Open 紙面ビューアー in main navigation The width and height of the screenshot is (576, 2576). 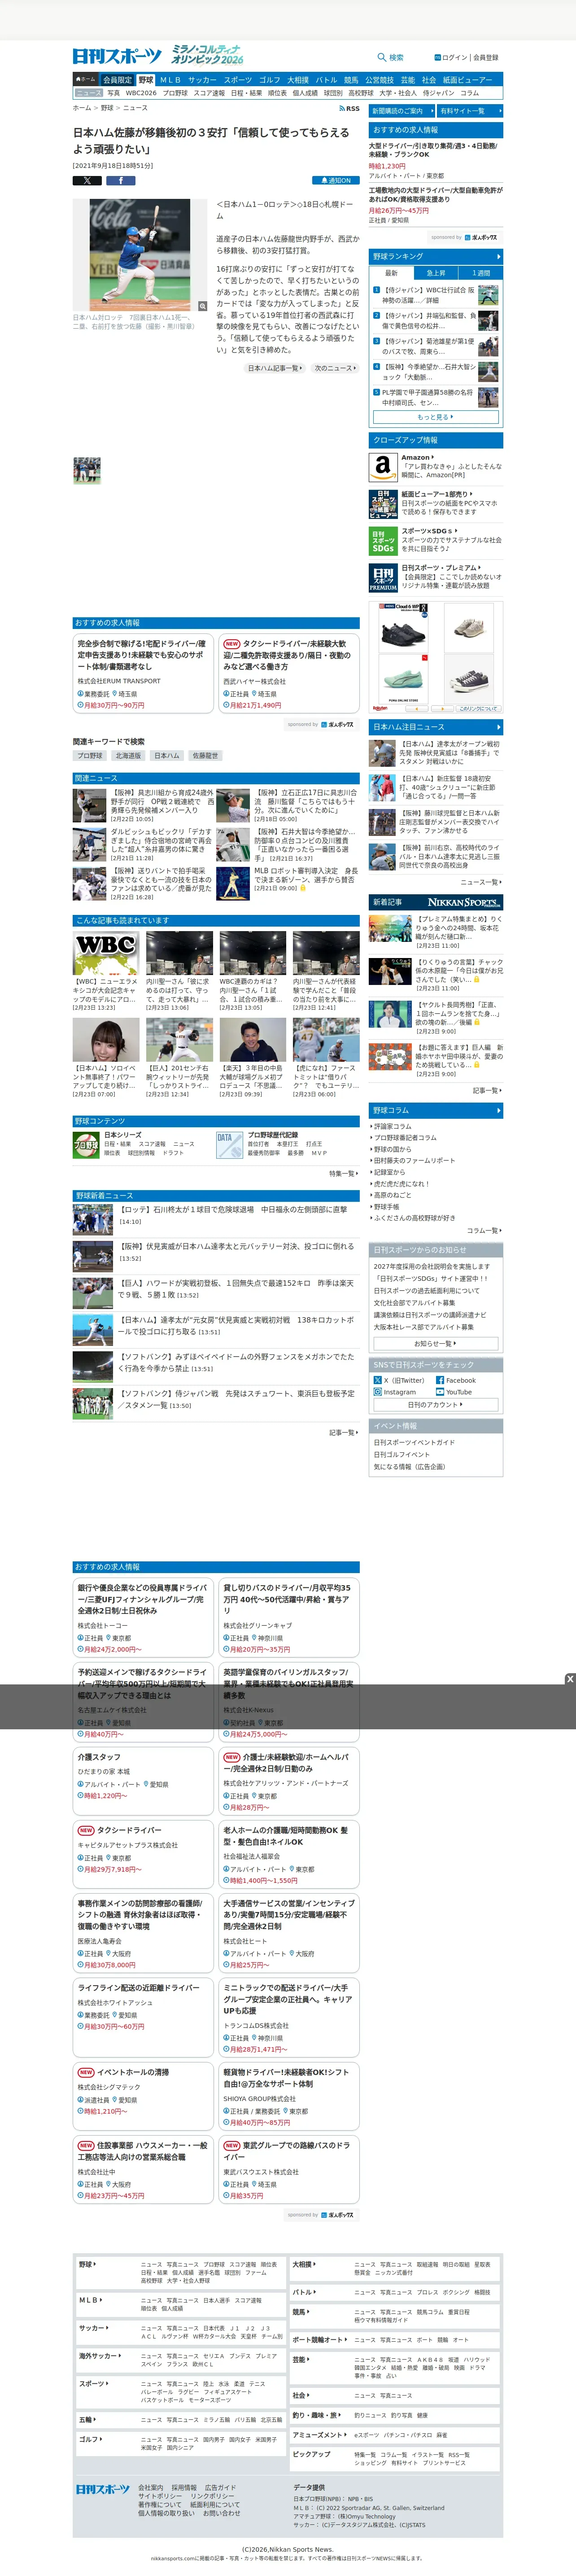pos(467,80)
